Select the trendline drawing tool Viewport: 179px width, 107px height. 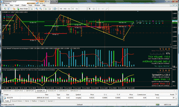[107, 9]
